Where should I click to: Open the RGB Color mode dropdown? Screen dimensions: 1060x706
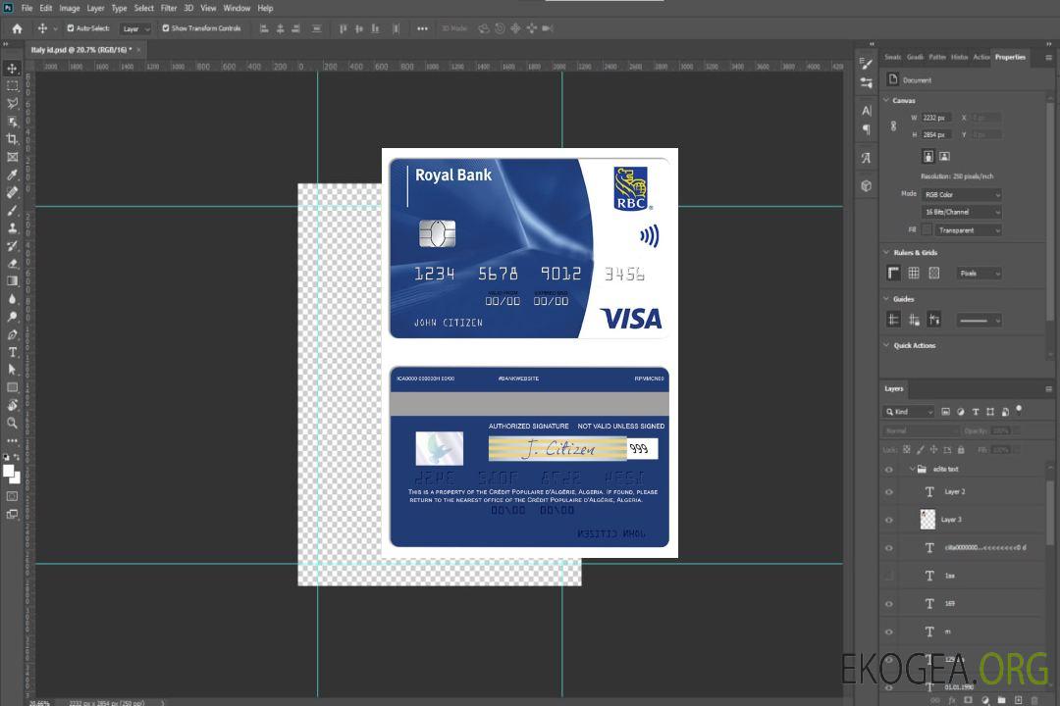tap(962, 194)
